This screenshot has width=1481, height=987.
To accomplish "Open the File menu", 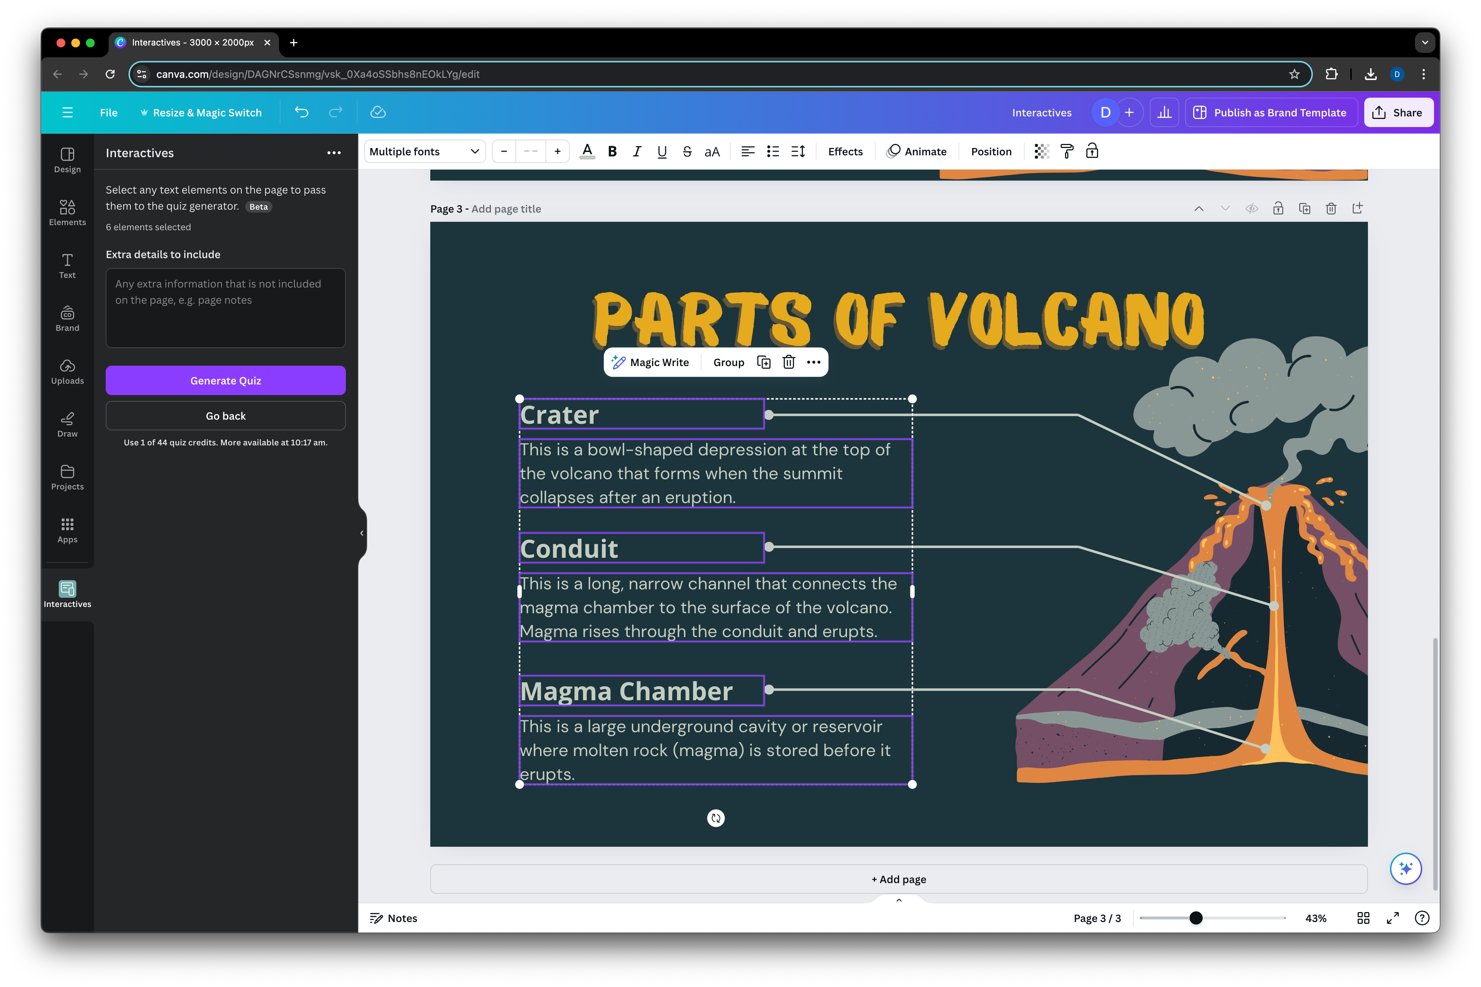I will pos(108,112).
